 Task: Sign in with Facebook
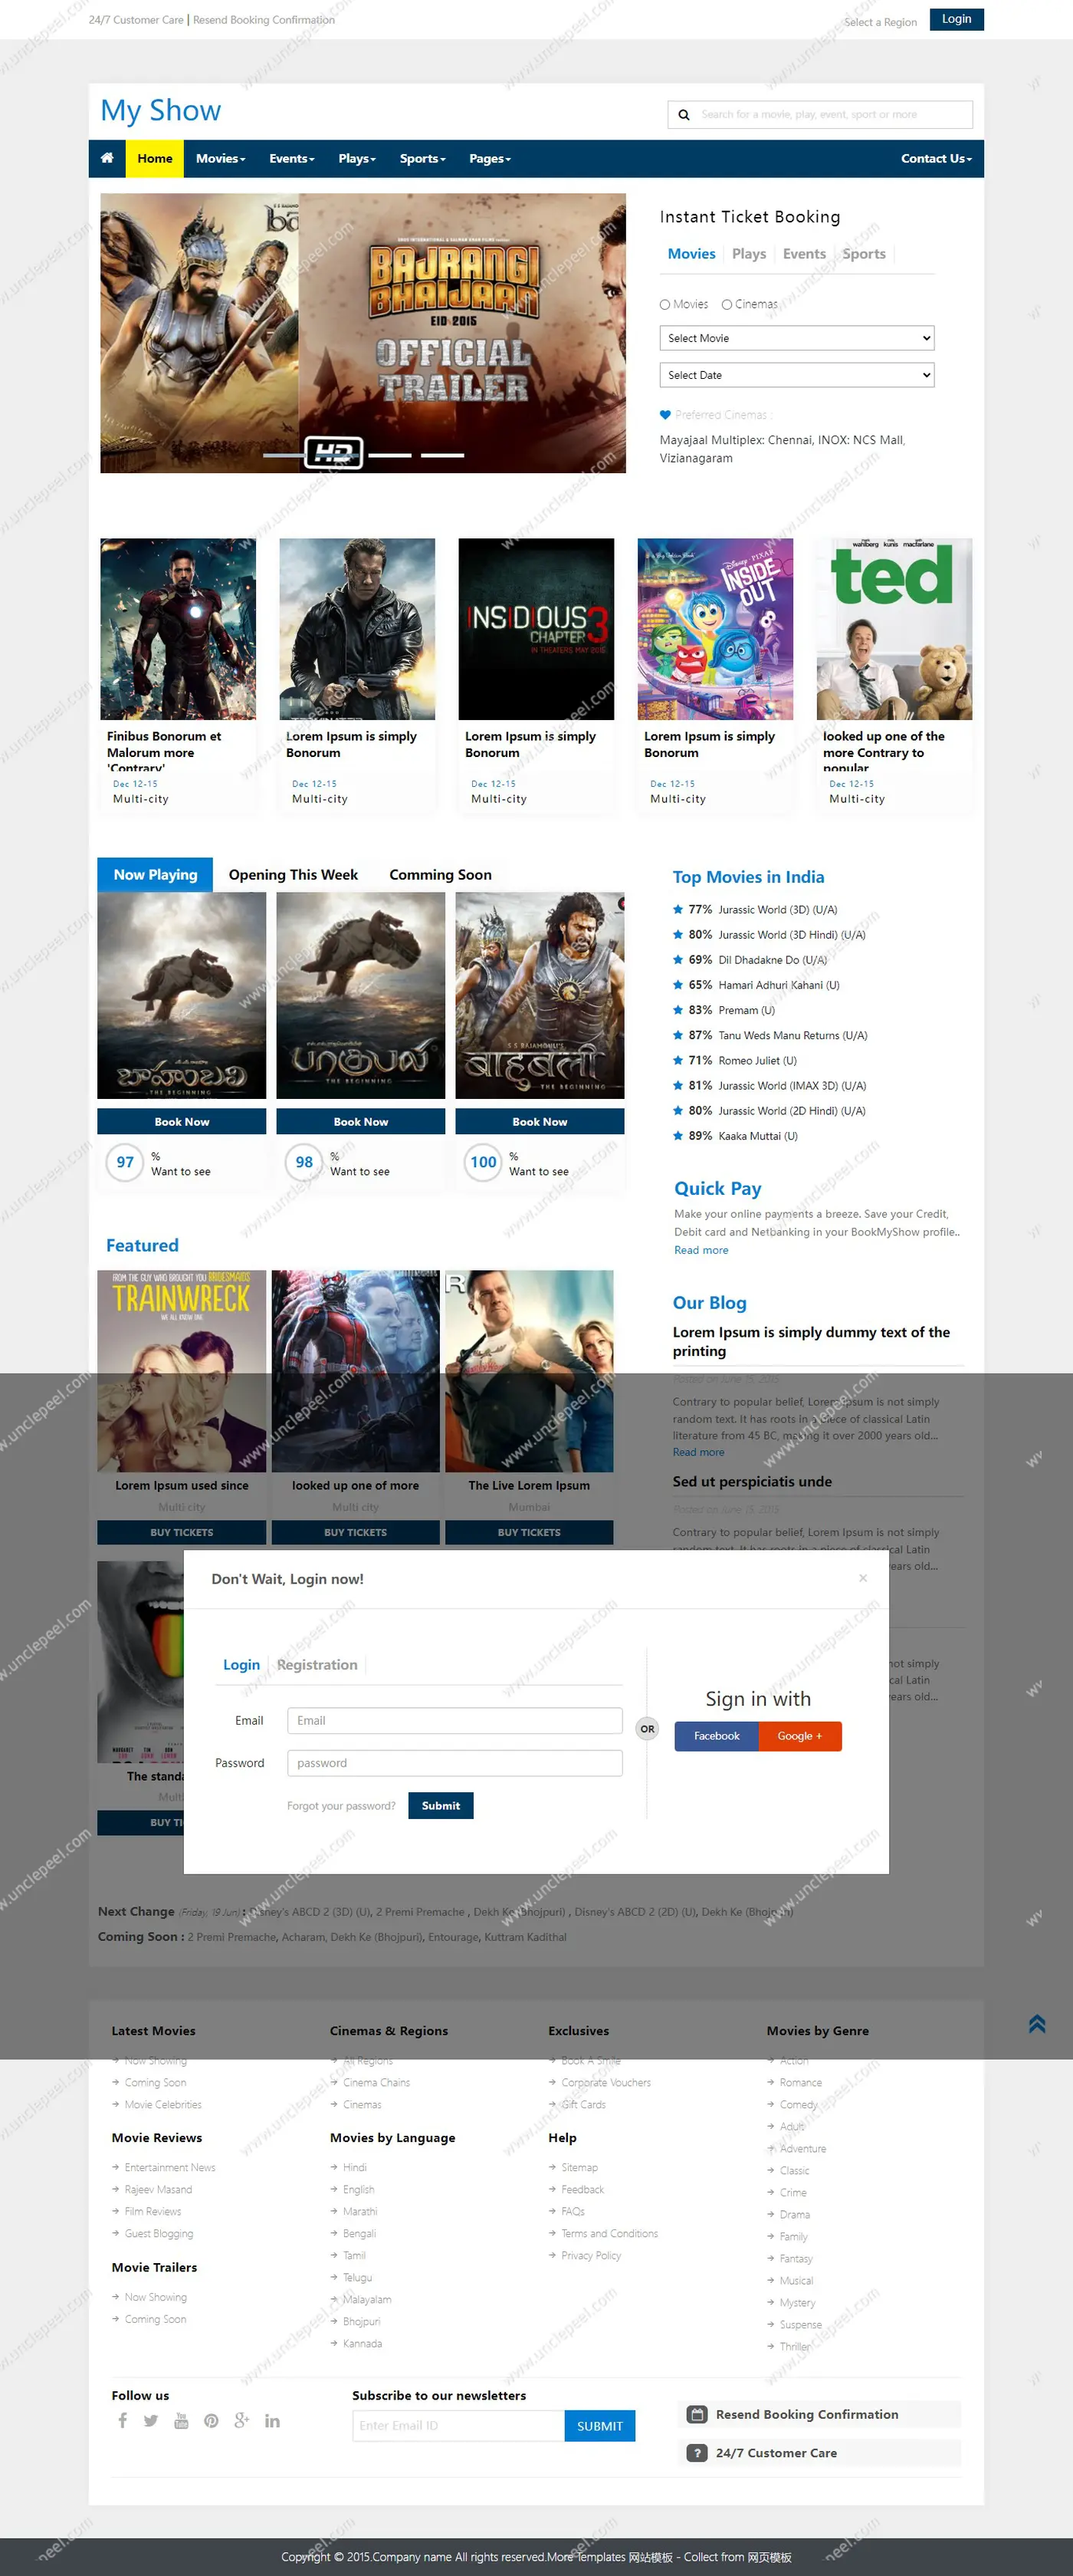point(717,1736)
